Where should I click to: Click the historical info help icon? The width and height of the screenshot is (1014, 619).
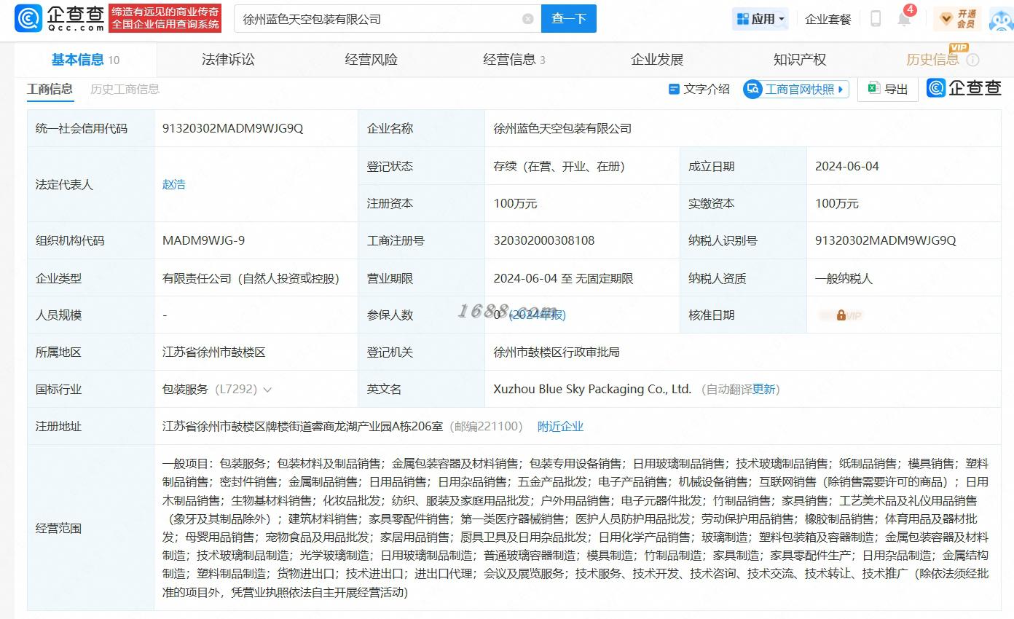[973, 60]
